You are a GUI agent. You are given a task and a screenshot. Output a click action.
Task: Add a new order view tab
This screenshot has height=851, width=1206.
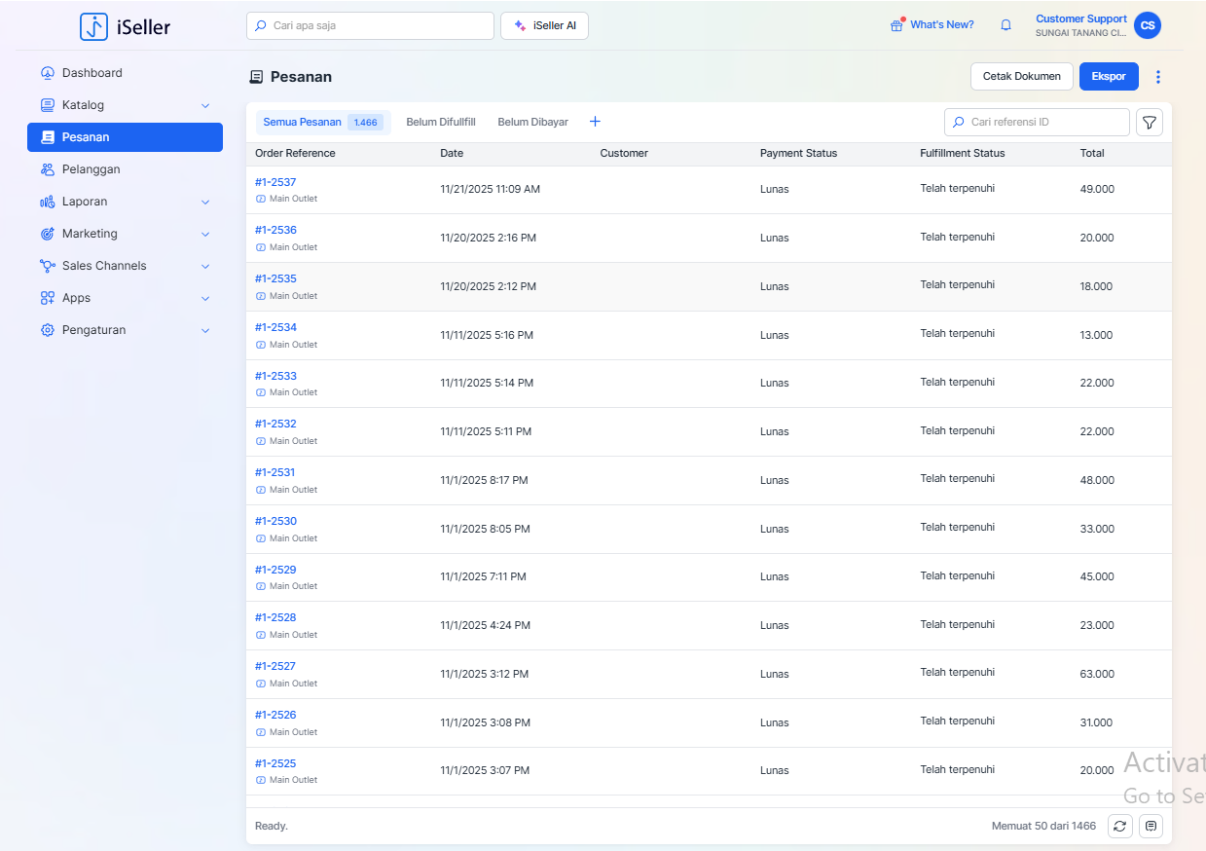coord(596,122)
